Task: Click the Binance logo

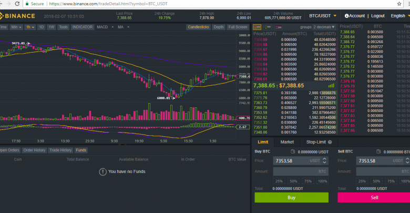Action: point(22,16)
